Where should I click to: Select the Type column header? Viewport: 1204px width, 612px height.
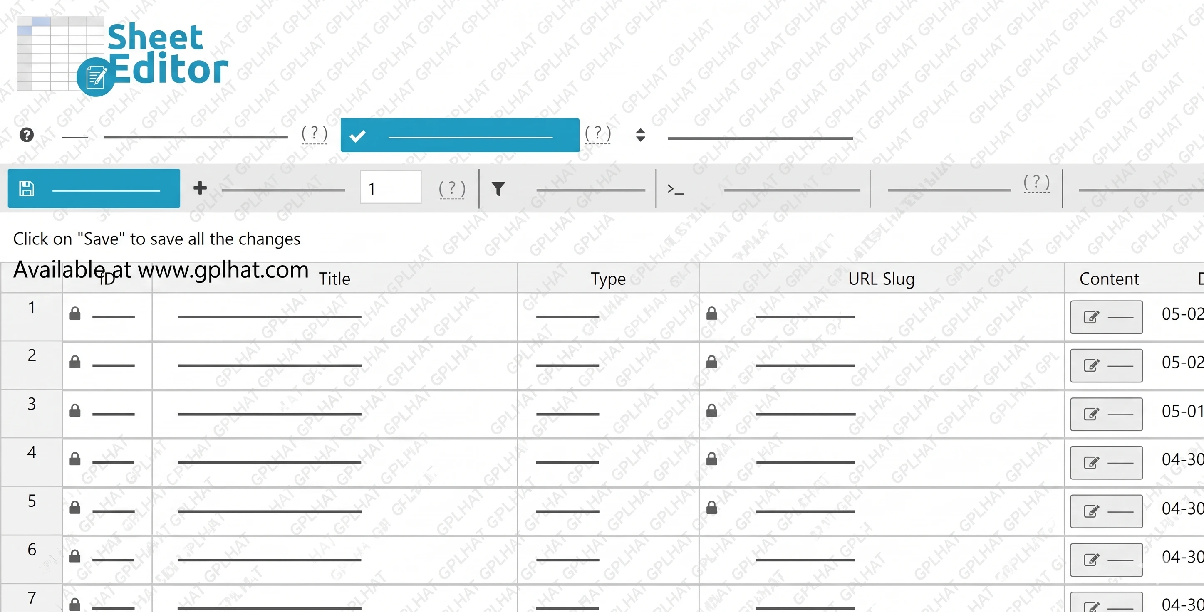(x=608, y=279)
